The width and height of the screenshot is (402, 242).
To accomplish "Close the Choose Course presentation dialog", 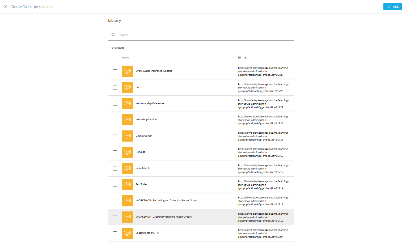I will 5,7.
